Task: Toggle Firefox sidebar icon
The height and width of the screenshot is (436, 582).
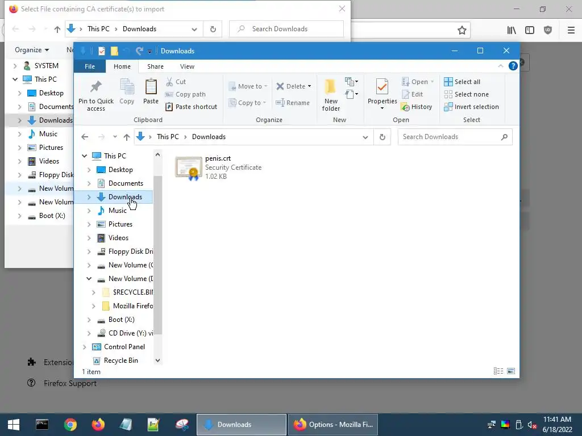Action: click(x=530, y=30)
